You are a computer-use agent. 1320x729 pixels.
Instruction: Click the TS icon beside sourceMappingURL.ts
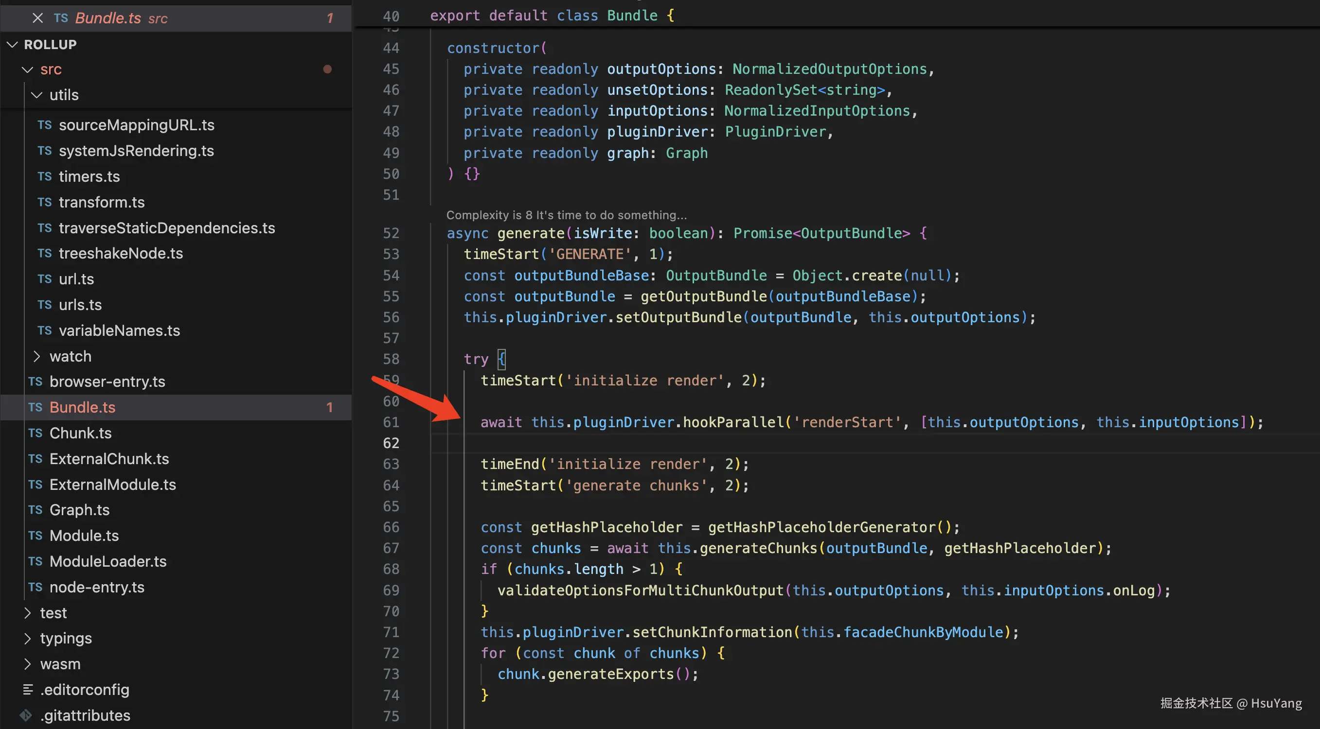[x=45, y=125]
